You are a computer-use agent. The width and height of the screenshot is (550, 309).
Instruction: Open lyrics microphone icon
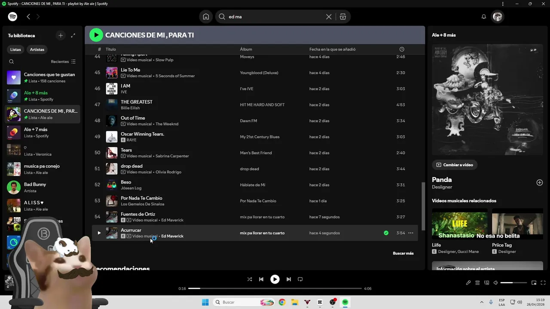pyautogui.click(x=468, y=283)
